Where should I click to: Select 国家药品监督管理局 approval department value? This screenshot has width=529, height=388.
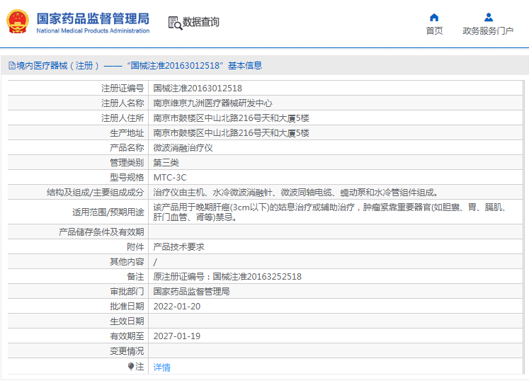191,292
